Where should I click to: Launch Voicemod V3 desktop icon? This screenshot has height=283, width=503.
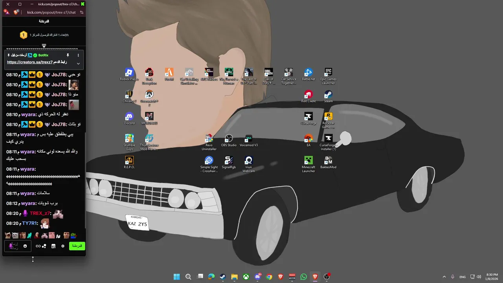point(249,141)
